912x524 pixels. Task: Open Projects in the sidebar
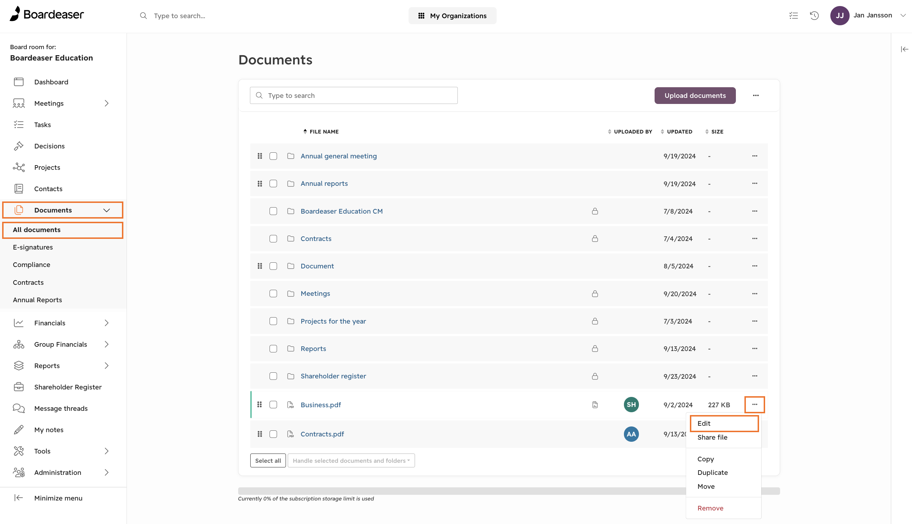[x=47, y=168]
